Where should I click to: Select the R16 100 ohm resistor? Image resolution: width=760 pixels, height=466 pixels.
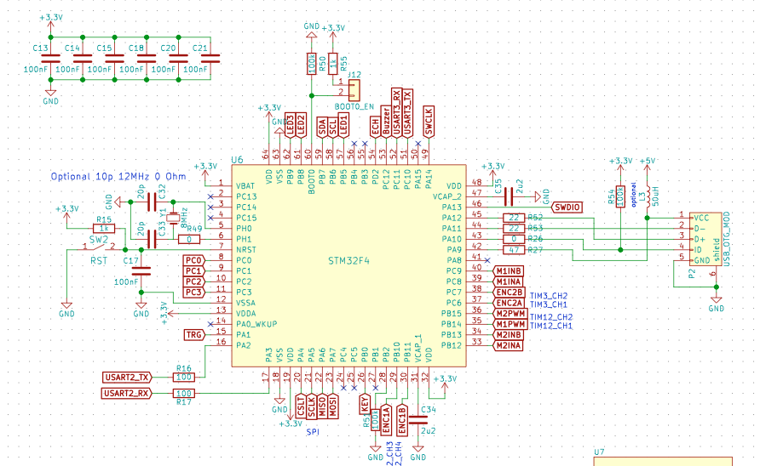click(x=184, y=377)
